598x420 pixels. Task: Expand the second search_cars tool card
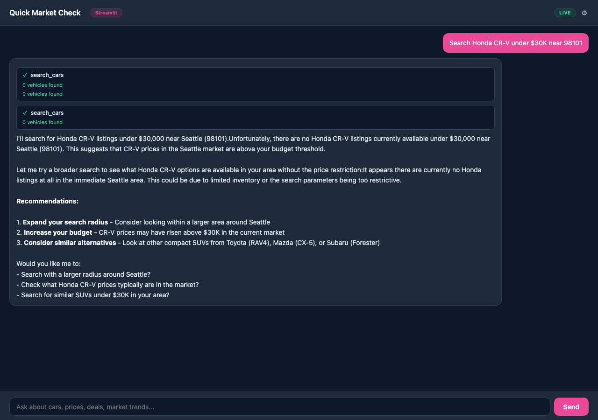pos(255,117)
